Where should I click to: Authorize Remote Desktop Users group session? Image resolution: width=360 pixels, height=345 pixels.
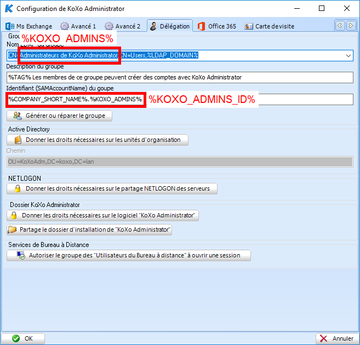coord(129,255)
